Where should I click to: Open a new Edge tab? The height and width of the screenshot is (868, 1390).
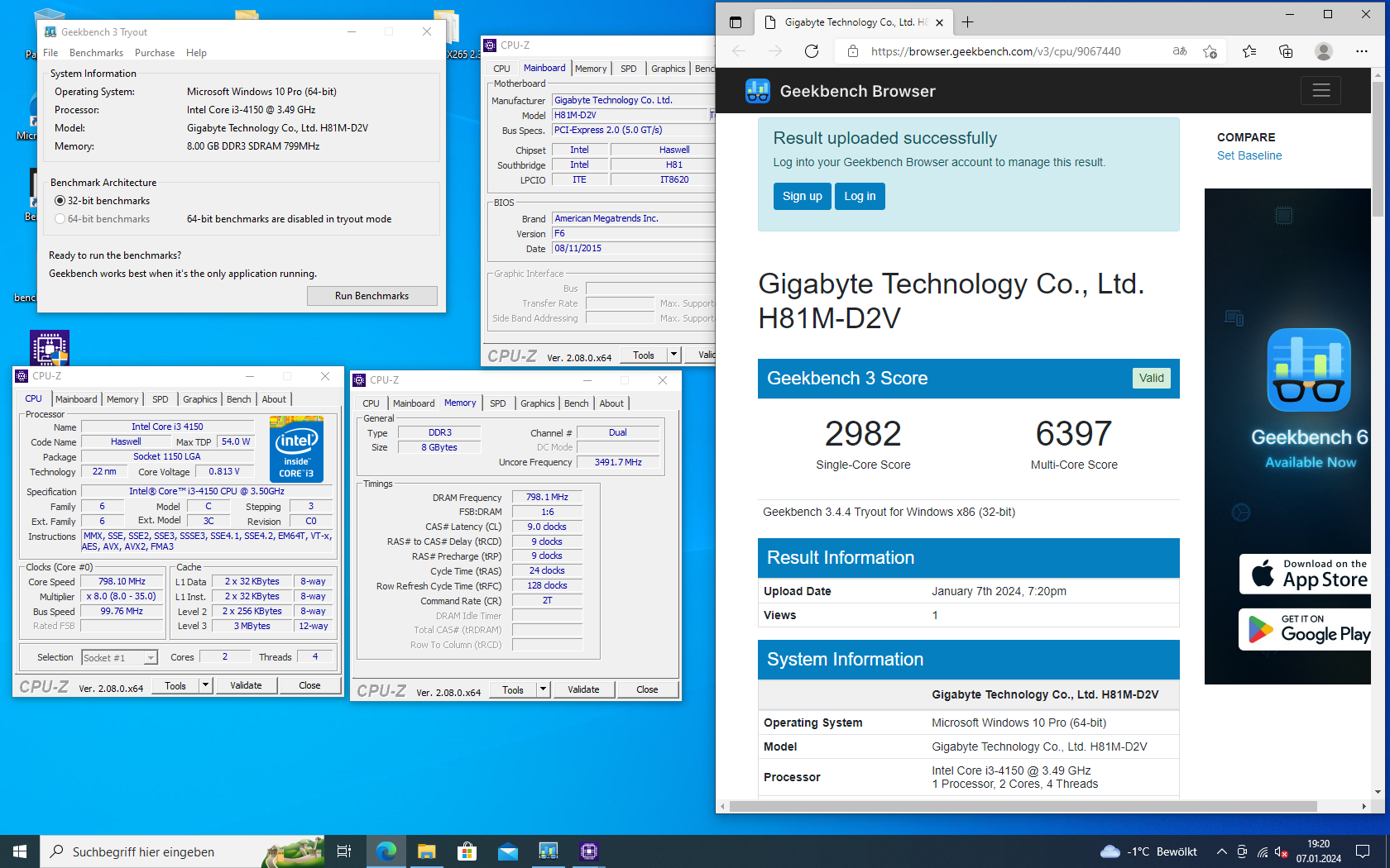pyautogui.click(x=968, y=22)
